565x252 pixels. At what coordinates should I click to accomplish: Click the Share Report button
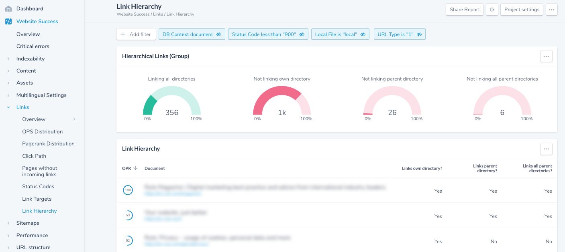click(465, 10)
